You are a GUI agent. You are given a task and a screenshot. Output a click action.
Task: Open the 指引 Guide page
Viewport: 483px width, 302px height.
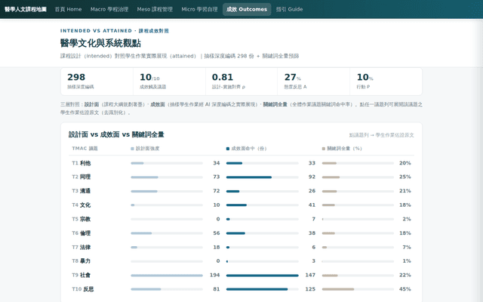pos(289,9)
